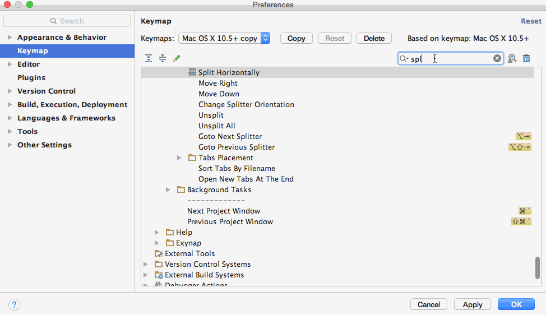This screenshot has width=546, height=315.
Task: Expand the Background Tasks folder
Action: (x=168, y=190)
